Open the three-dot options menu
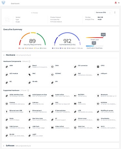 [x=115, y=12]
